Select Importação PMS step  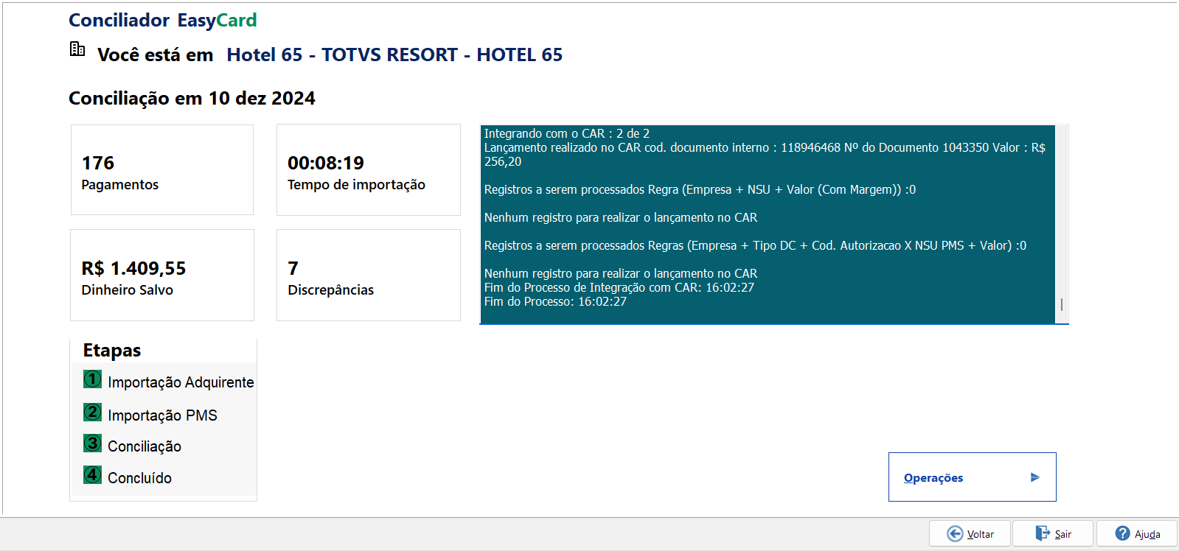[162, 415]
